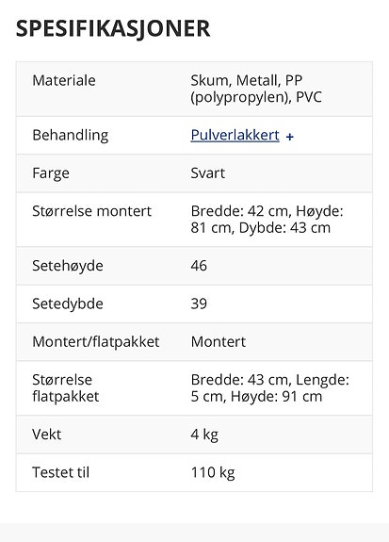Click the Farge row label
The height and width of the screenshot is (542, 389).
coord(51,173)
